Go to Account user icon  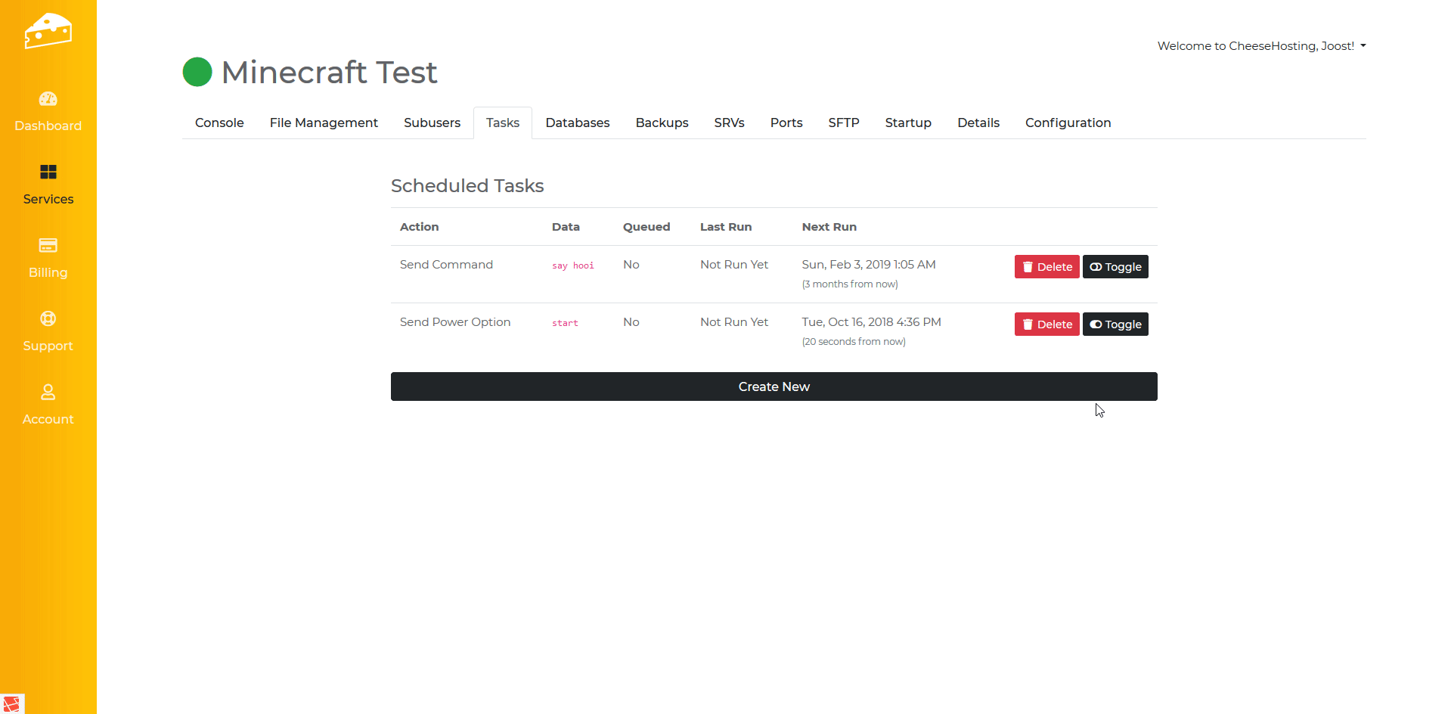[48, 393]
